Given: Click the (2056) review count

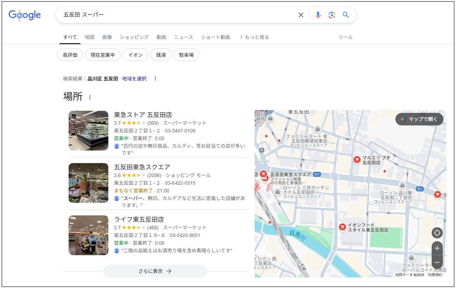Looking at the screenshot, I should point(154,176).
